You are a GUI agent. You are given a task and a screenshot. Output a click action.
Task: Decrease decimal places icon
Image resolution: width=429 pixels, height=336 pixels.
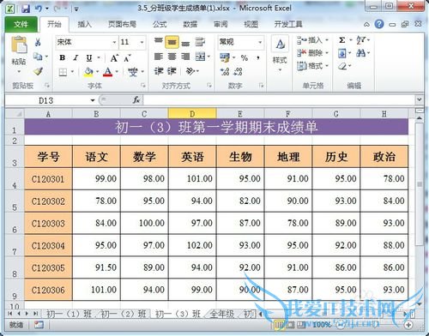[238, 71]
